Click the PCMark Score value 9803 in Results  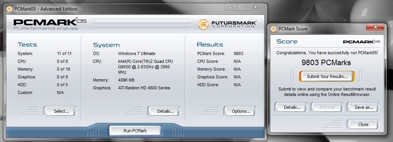tap(238, 53)
